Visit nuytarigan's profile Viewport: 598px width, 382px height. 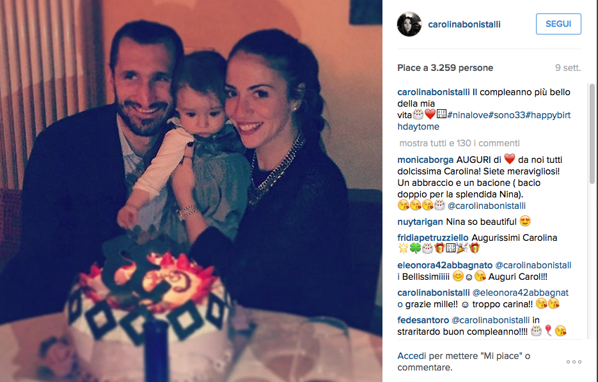(x=420, y=222)
